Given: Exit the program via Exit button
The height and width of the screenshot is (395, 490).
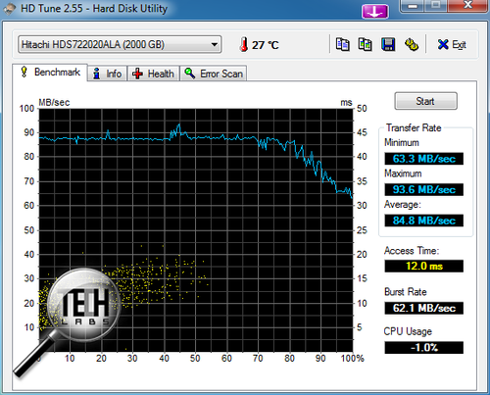Looking at the screenshot, I should click(452, 44).
